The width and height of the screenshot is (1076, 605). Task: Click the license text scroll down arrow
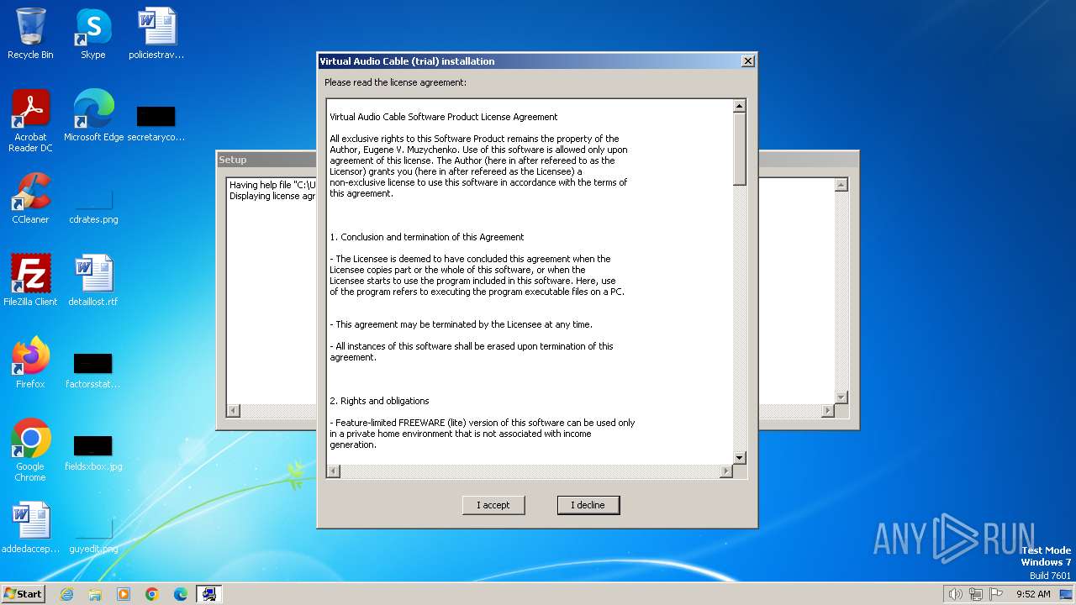tap(740, 457)
